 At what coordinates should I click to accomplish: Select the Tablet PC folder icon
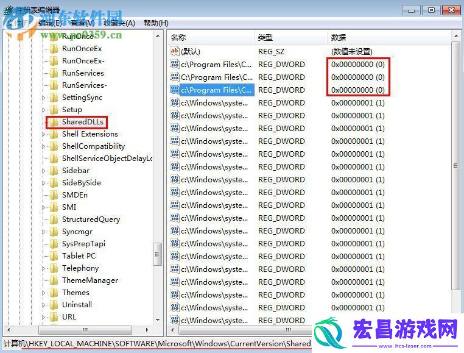[x=54, y=256]
